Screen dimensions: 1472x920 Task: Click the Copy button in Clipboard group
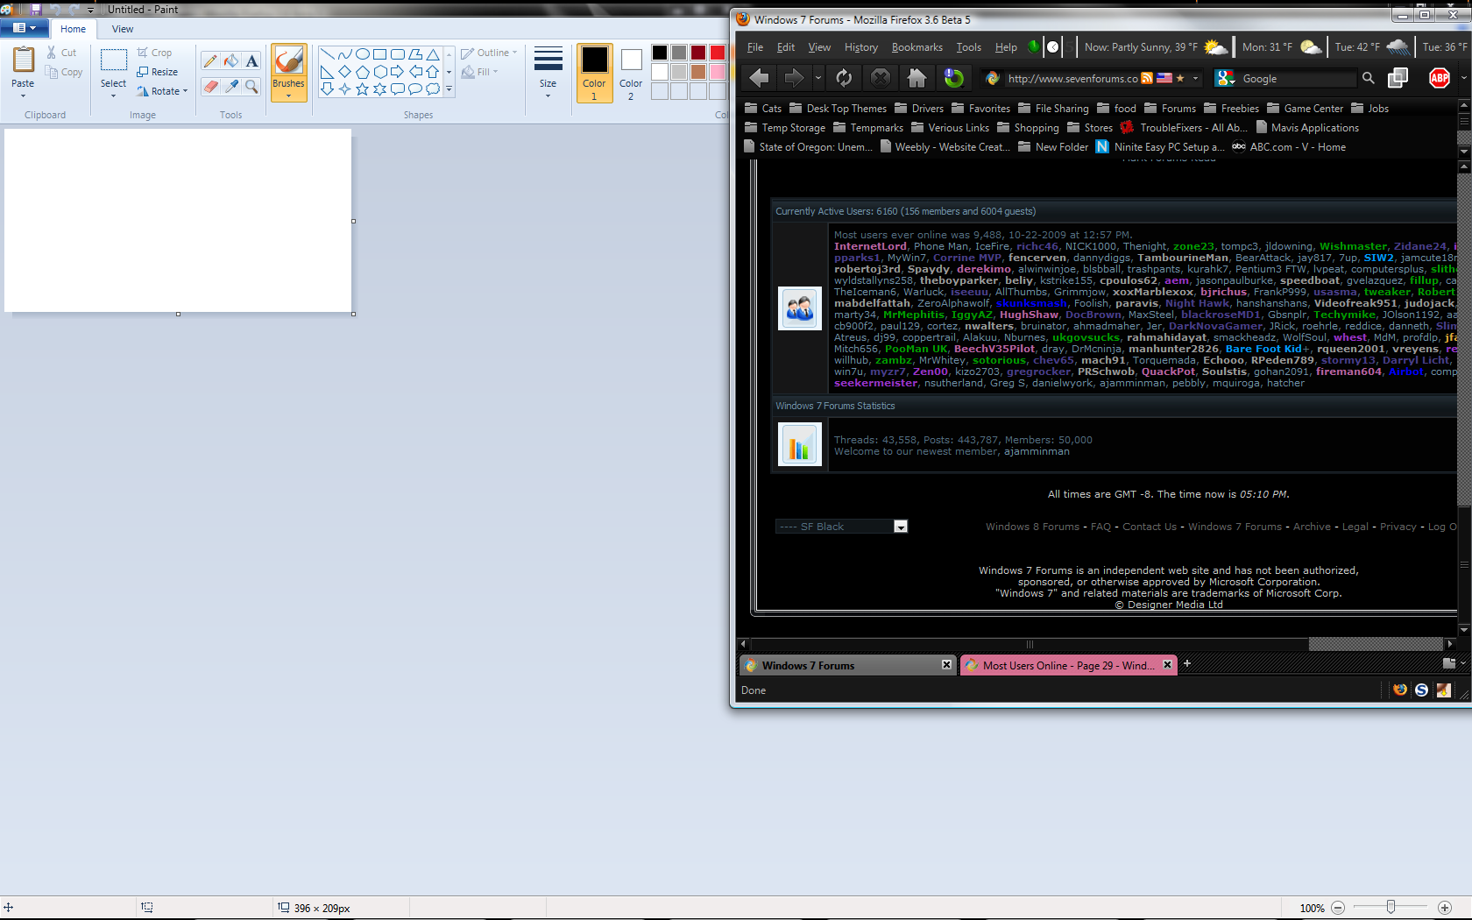[x=65, y=73]
